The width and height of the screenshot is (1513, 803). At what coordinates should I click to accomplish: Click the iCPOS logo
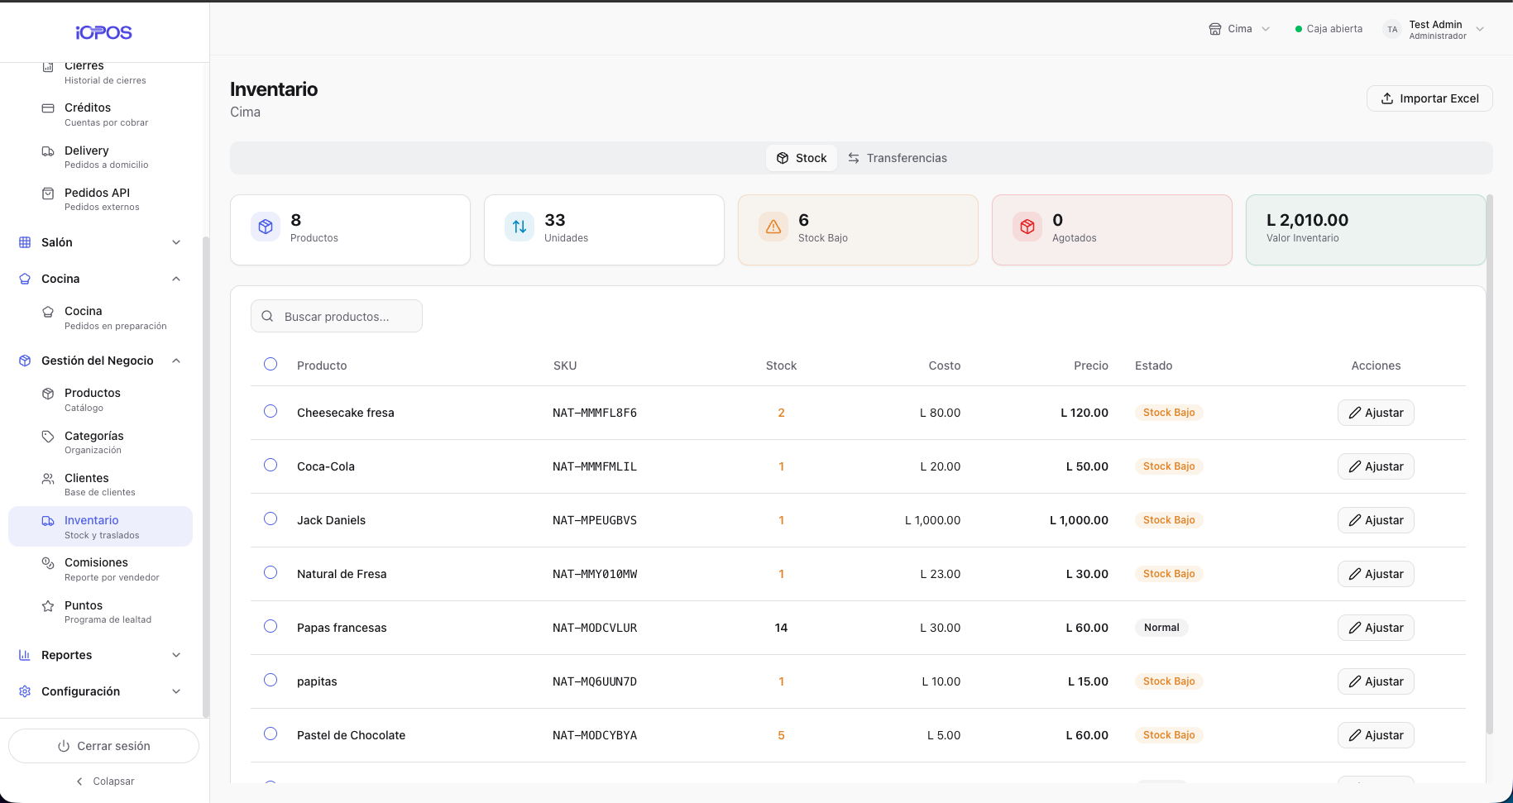(103, 32)
